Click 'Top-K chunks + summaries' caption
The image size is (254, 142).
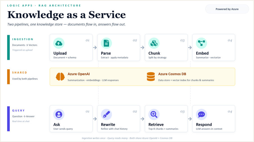(x=163, y=129)
